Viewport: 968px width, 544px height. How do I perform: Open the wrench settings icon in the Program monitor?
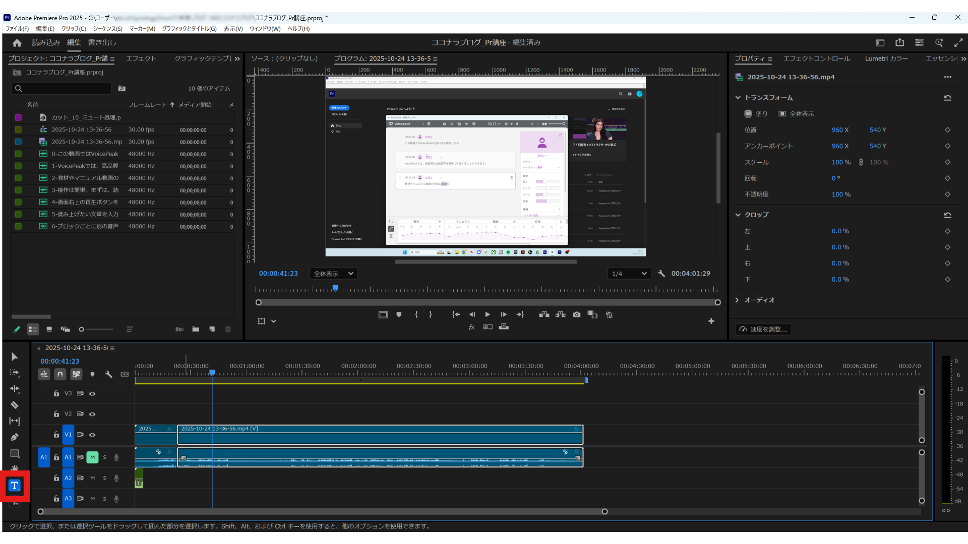(x=661, y=274)
